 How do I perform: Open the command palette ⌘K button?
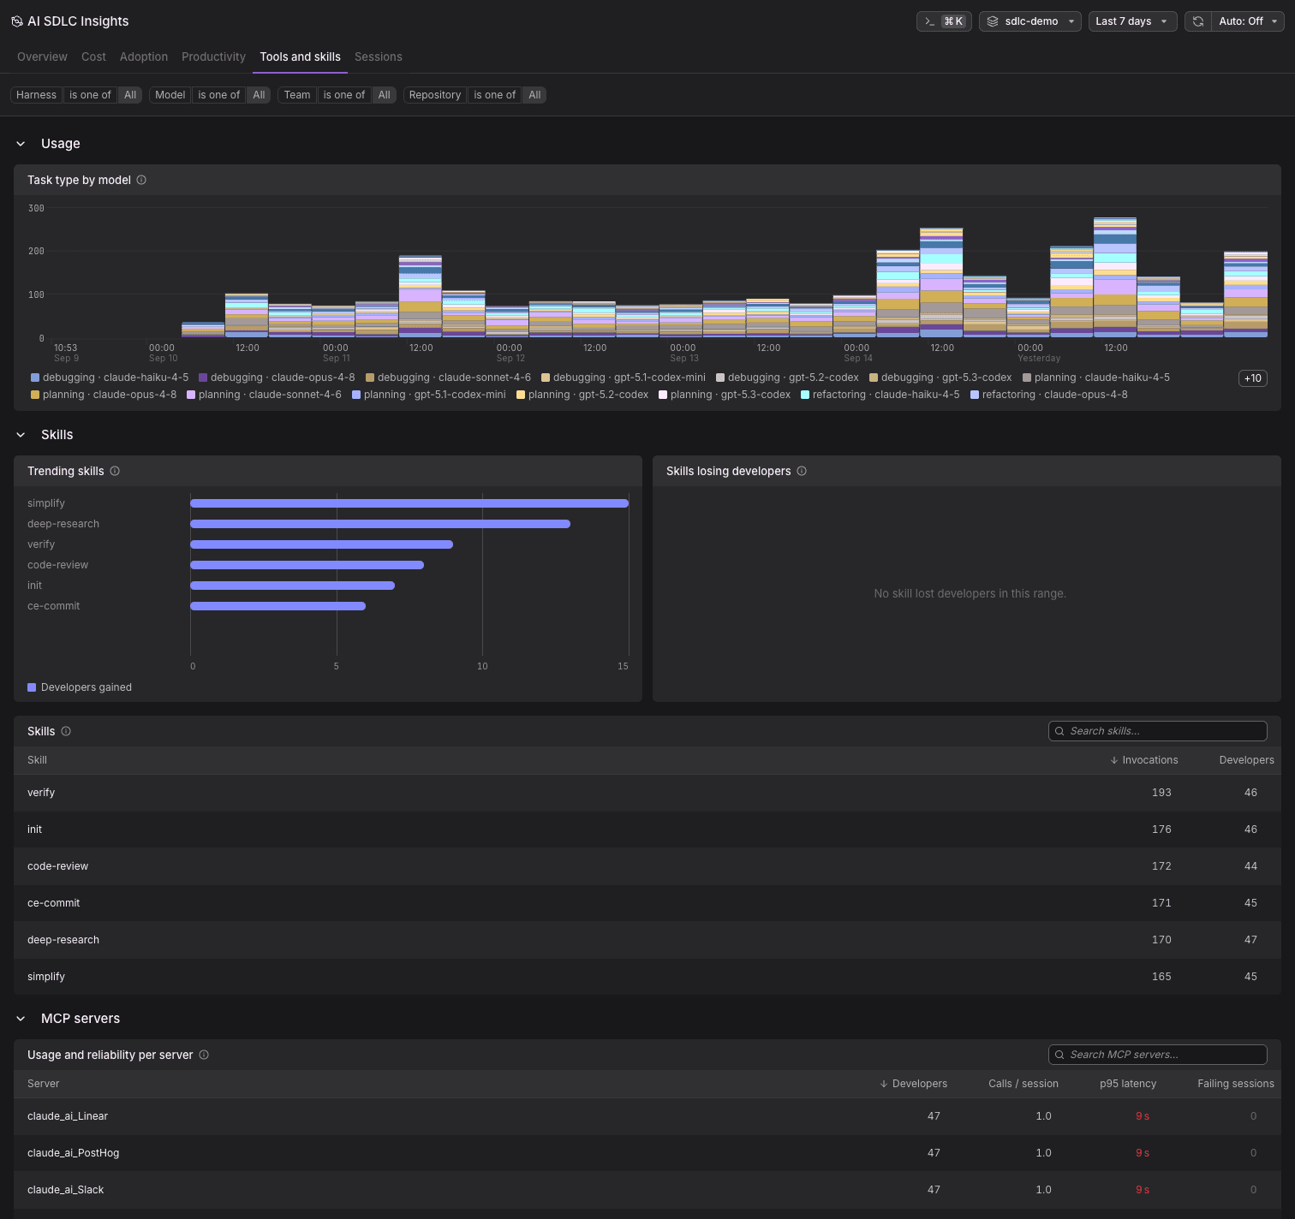pyautogui.click(x=944, y=21)
